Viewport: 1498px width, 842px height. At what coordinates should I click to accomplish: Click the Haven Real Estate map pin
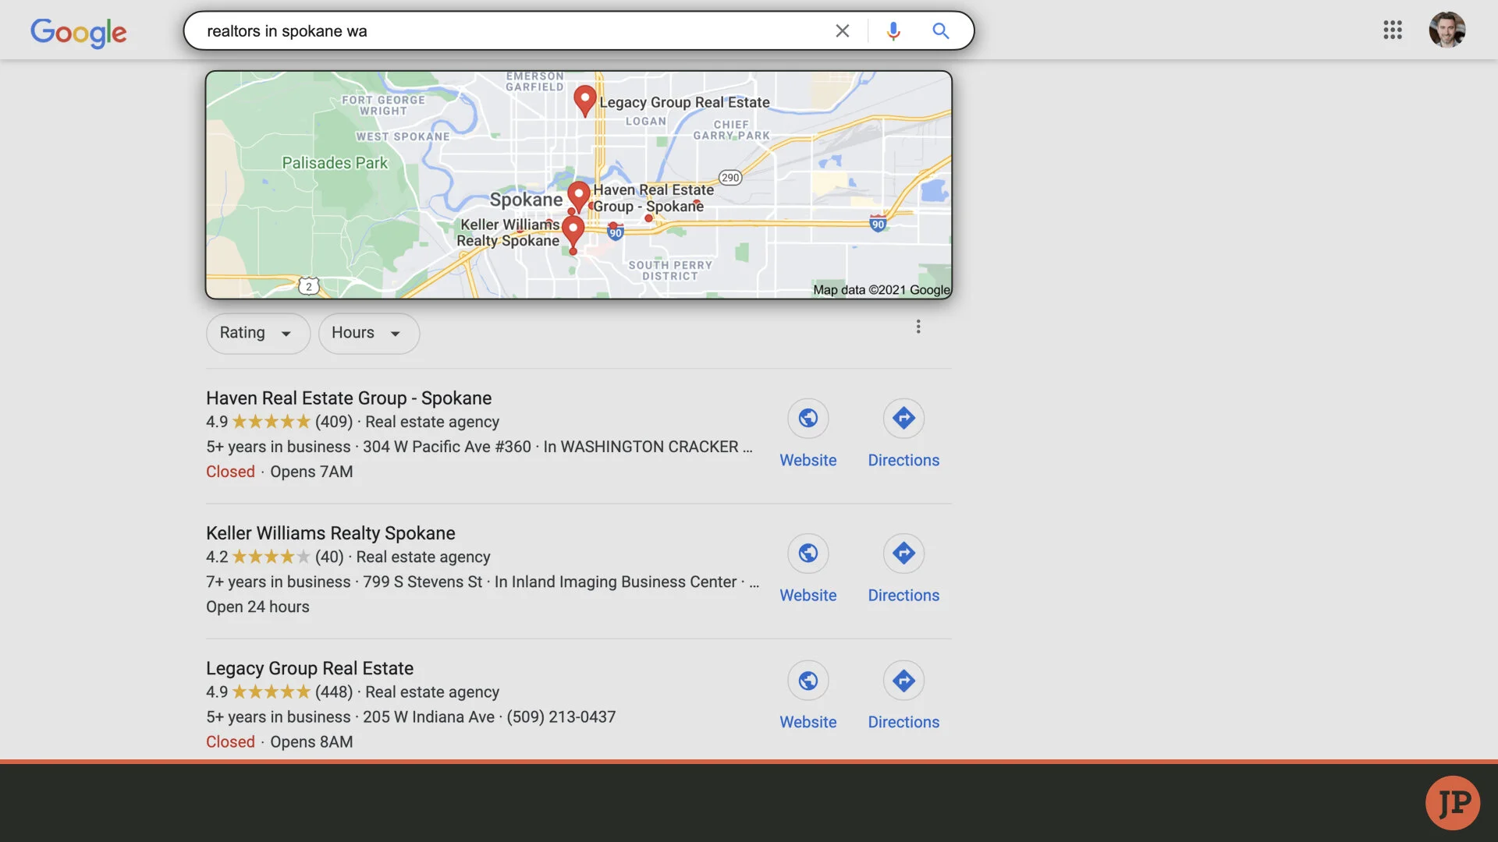[x=578, y=196]
